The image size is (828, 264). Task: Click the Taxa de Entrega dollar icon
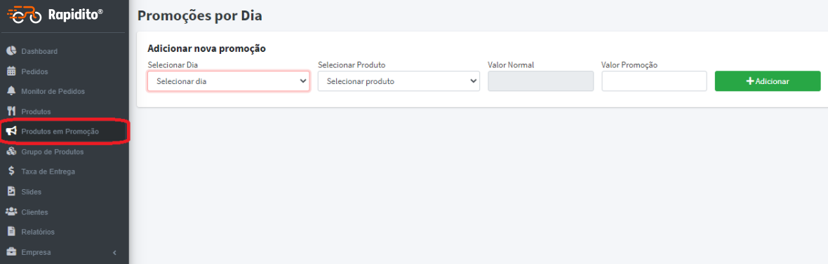pyautogui.click(x=11, y=172)
